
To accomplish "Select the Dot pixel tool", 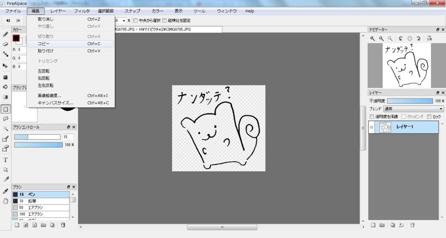I will click(x=5, y=54).
